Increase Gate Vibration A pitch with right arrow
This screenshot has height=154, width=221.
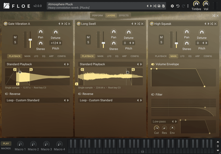point(60,43)
